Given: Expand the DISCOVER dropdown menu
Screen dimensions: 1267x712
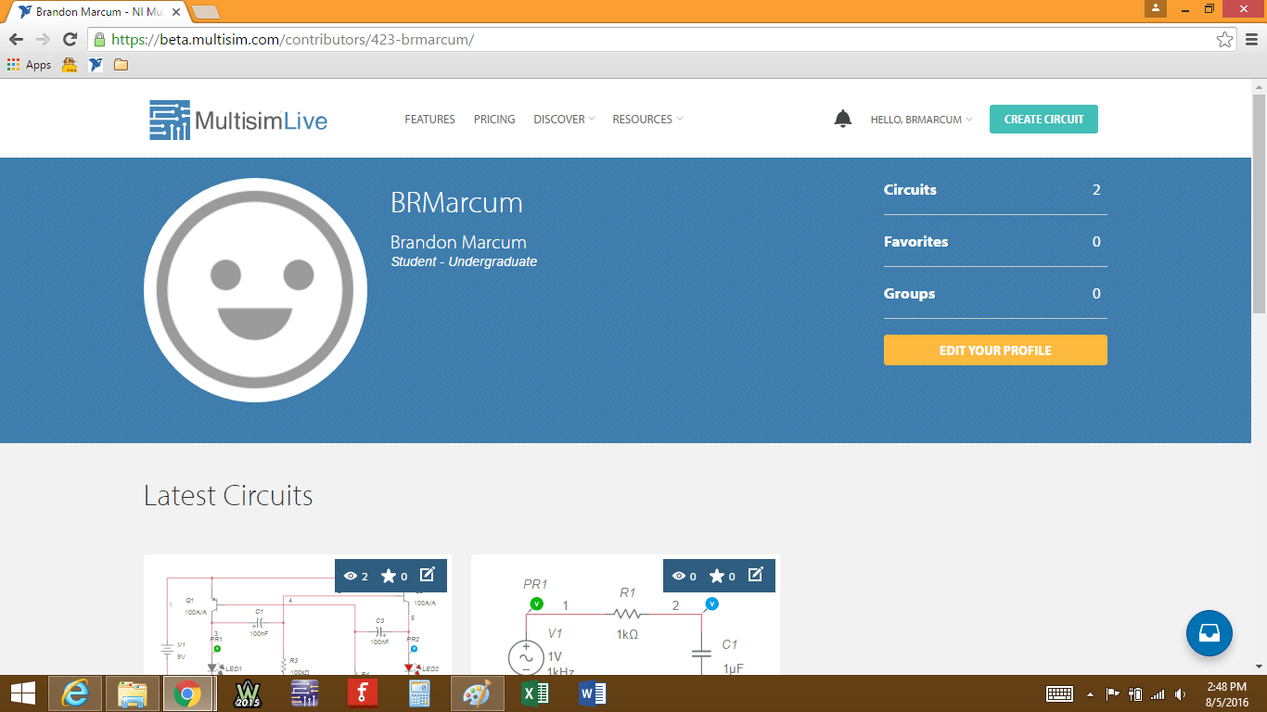Looking at the screenshot, I should click(564, 119).
